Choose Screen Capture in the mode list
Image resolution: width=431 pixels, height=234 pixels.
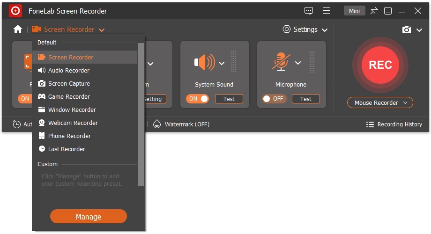pyautogui.click(x=85, y=83)
